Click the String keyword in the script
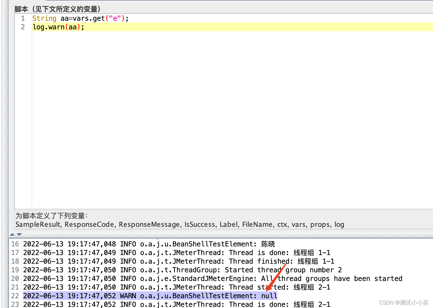The image size is (433, 308). pyautogui.click(x=44, y=18)
